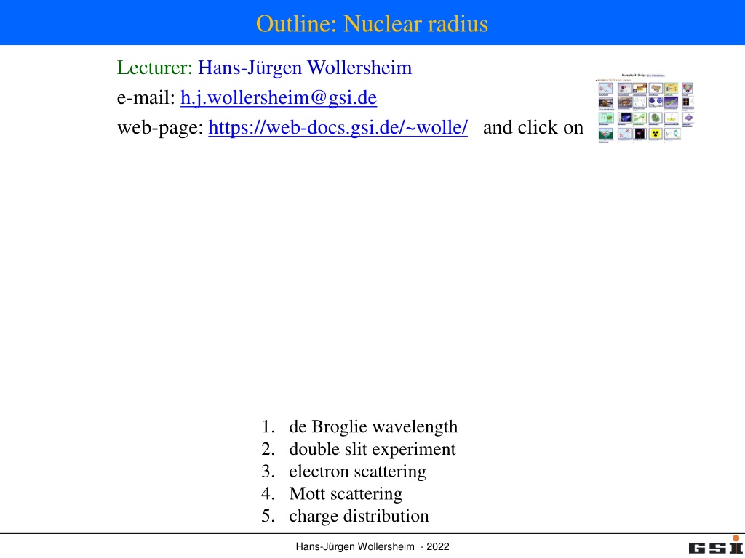Click the yellow radiation-symbol thumbnail

coord(656,134)
